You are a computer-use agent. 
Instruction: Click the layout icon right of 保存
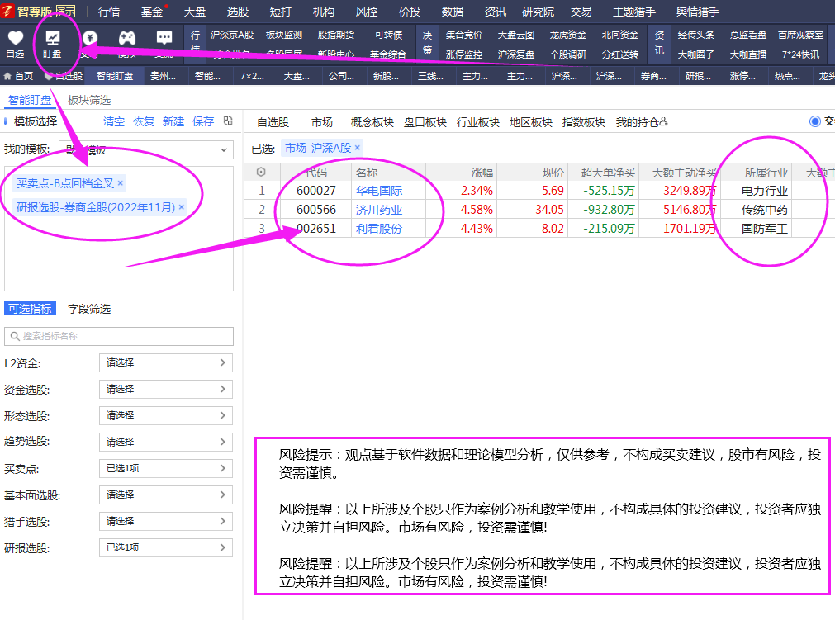click(x=228, y=121)
